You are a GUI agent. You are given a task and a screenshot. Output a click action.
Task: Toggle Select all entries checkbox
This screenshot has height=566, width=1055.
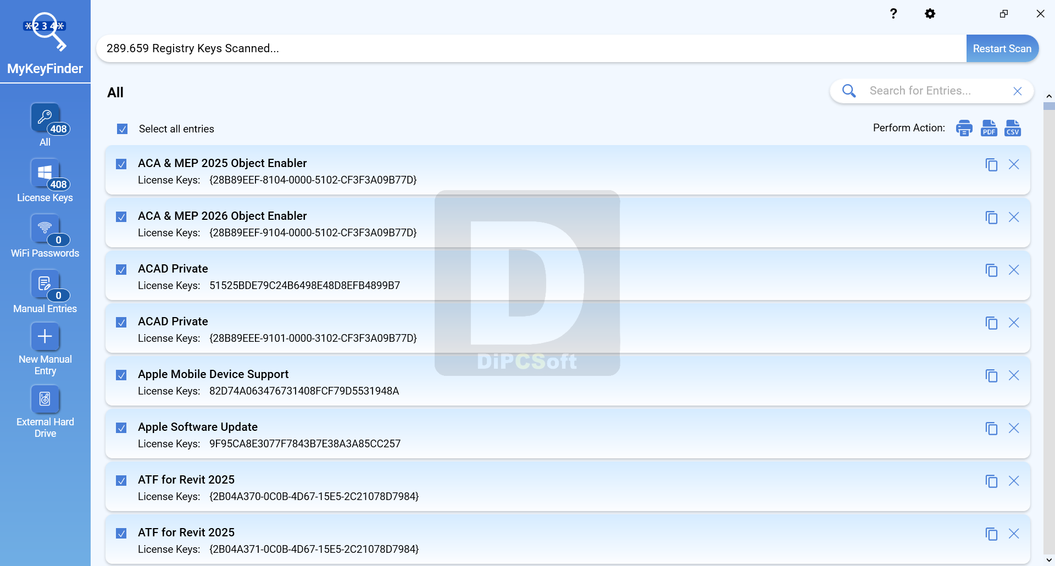click(122, 129)
